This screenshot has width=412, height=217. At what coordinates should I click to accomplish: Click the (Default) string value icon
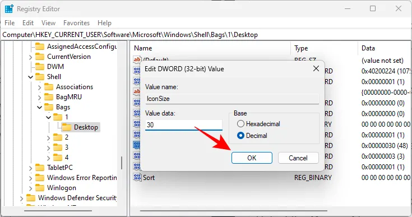coord(137,59)
